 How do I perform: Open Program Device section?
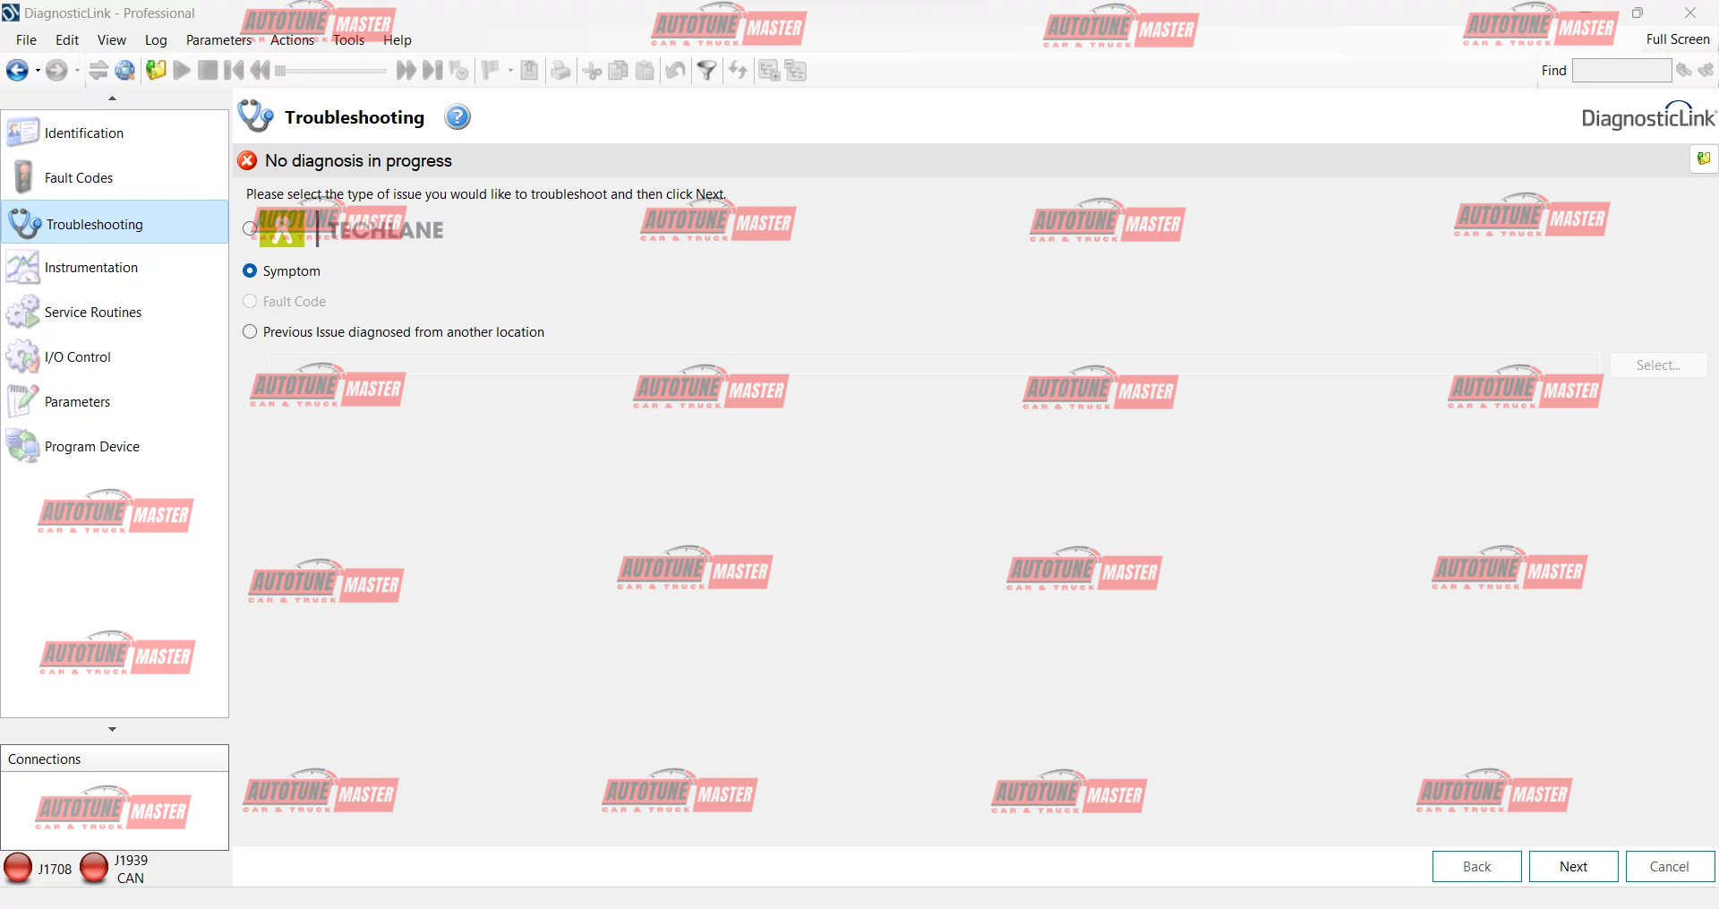click(91, 447)
